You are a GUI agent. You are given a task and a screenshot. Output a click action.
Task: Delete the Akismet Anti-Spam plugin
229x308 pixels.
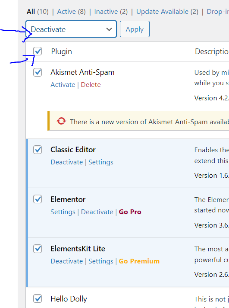(91, 85)
